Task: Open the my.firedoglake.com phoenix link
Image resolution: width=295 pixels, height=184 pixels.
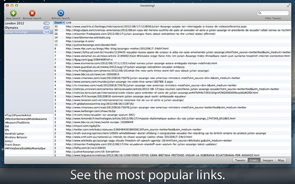Action: click(138, 71)
